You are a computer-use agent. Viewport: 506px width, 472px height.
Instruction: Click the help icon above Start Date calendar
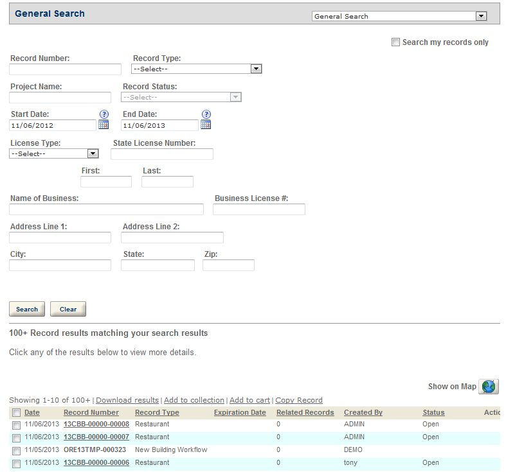[x=104, y=114]
